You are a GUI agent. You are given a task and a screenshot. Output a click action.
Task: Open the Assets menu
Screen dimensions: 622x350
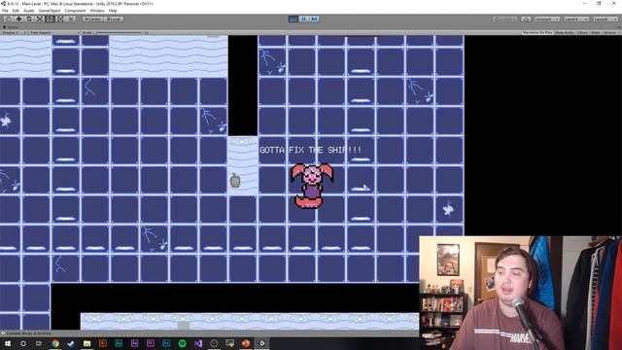tap(29, 11)
